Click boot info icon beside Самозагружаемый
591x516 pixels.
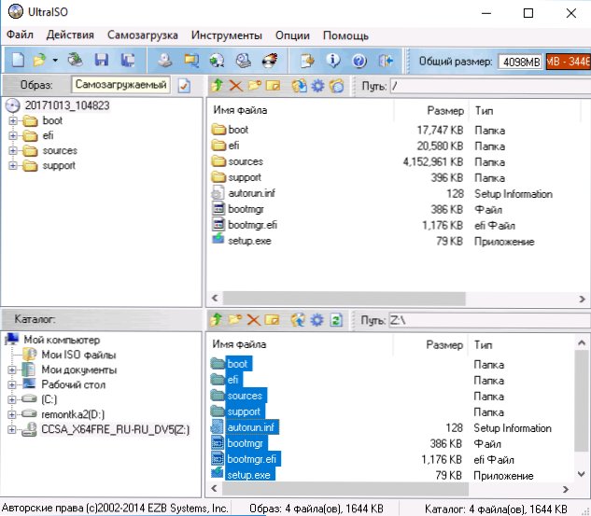pyautogui.click(x=184, y=86)
